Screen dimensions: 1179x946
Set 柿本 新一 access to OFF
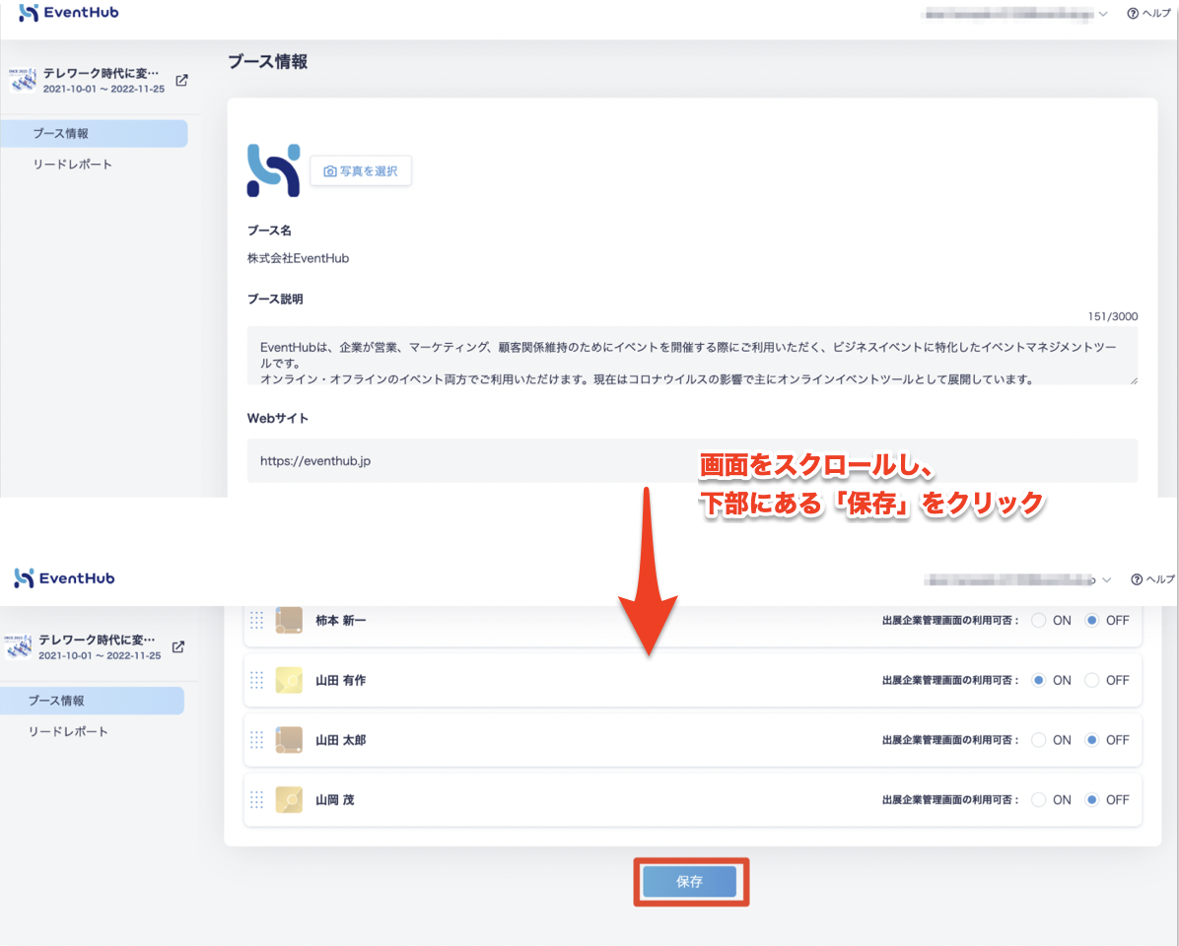[x=1092, y=621]
